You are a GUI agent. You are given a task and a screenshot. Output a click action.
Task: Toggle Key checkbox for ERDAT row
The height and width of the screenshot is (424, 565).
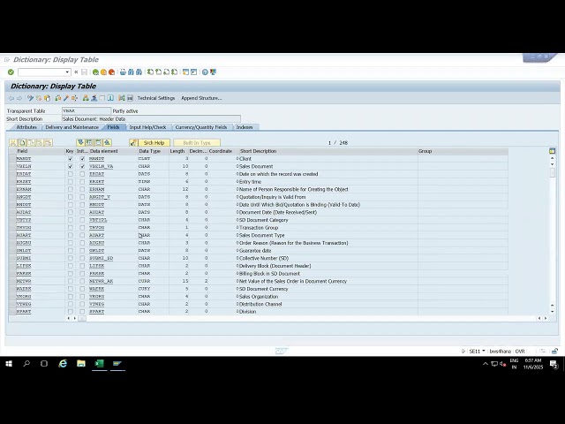71,174
